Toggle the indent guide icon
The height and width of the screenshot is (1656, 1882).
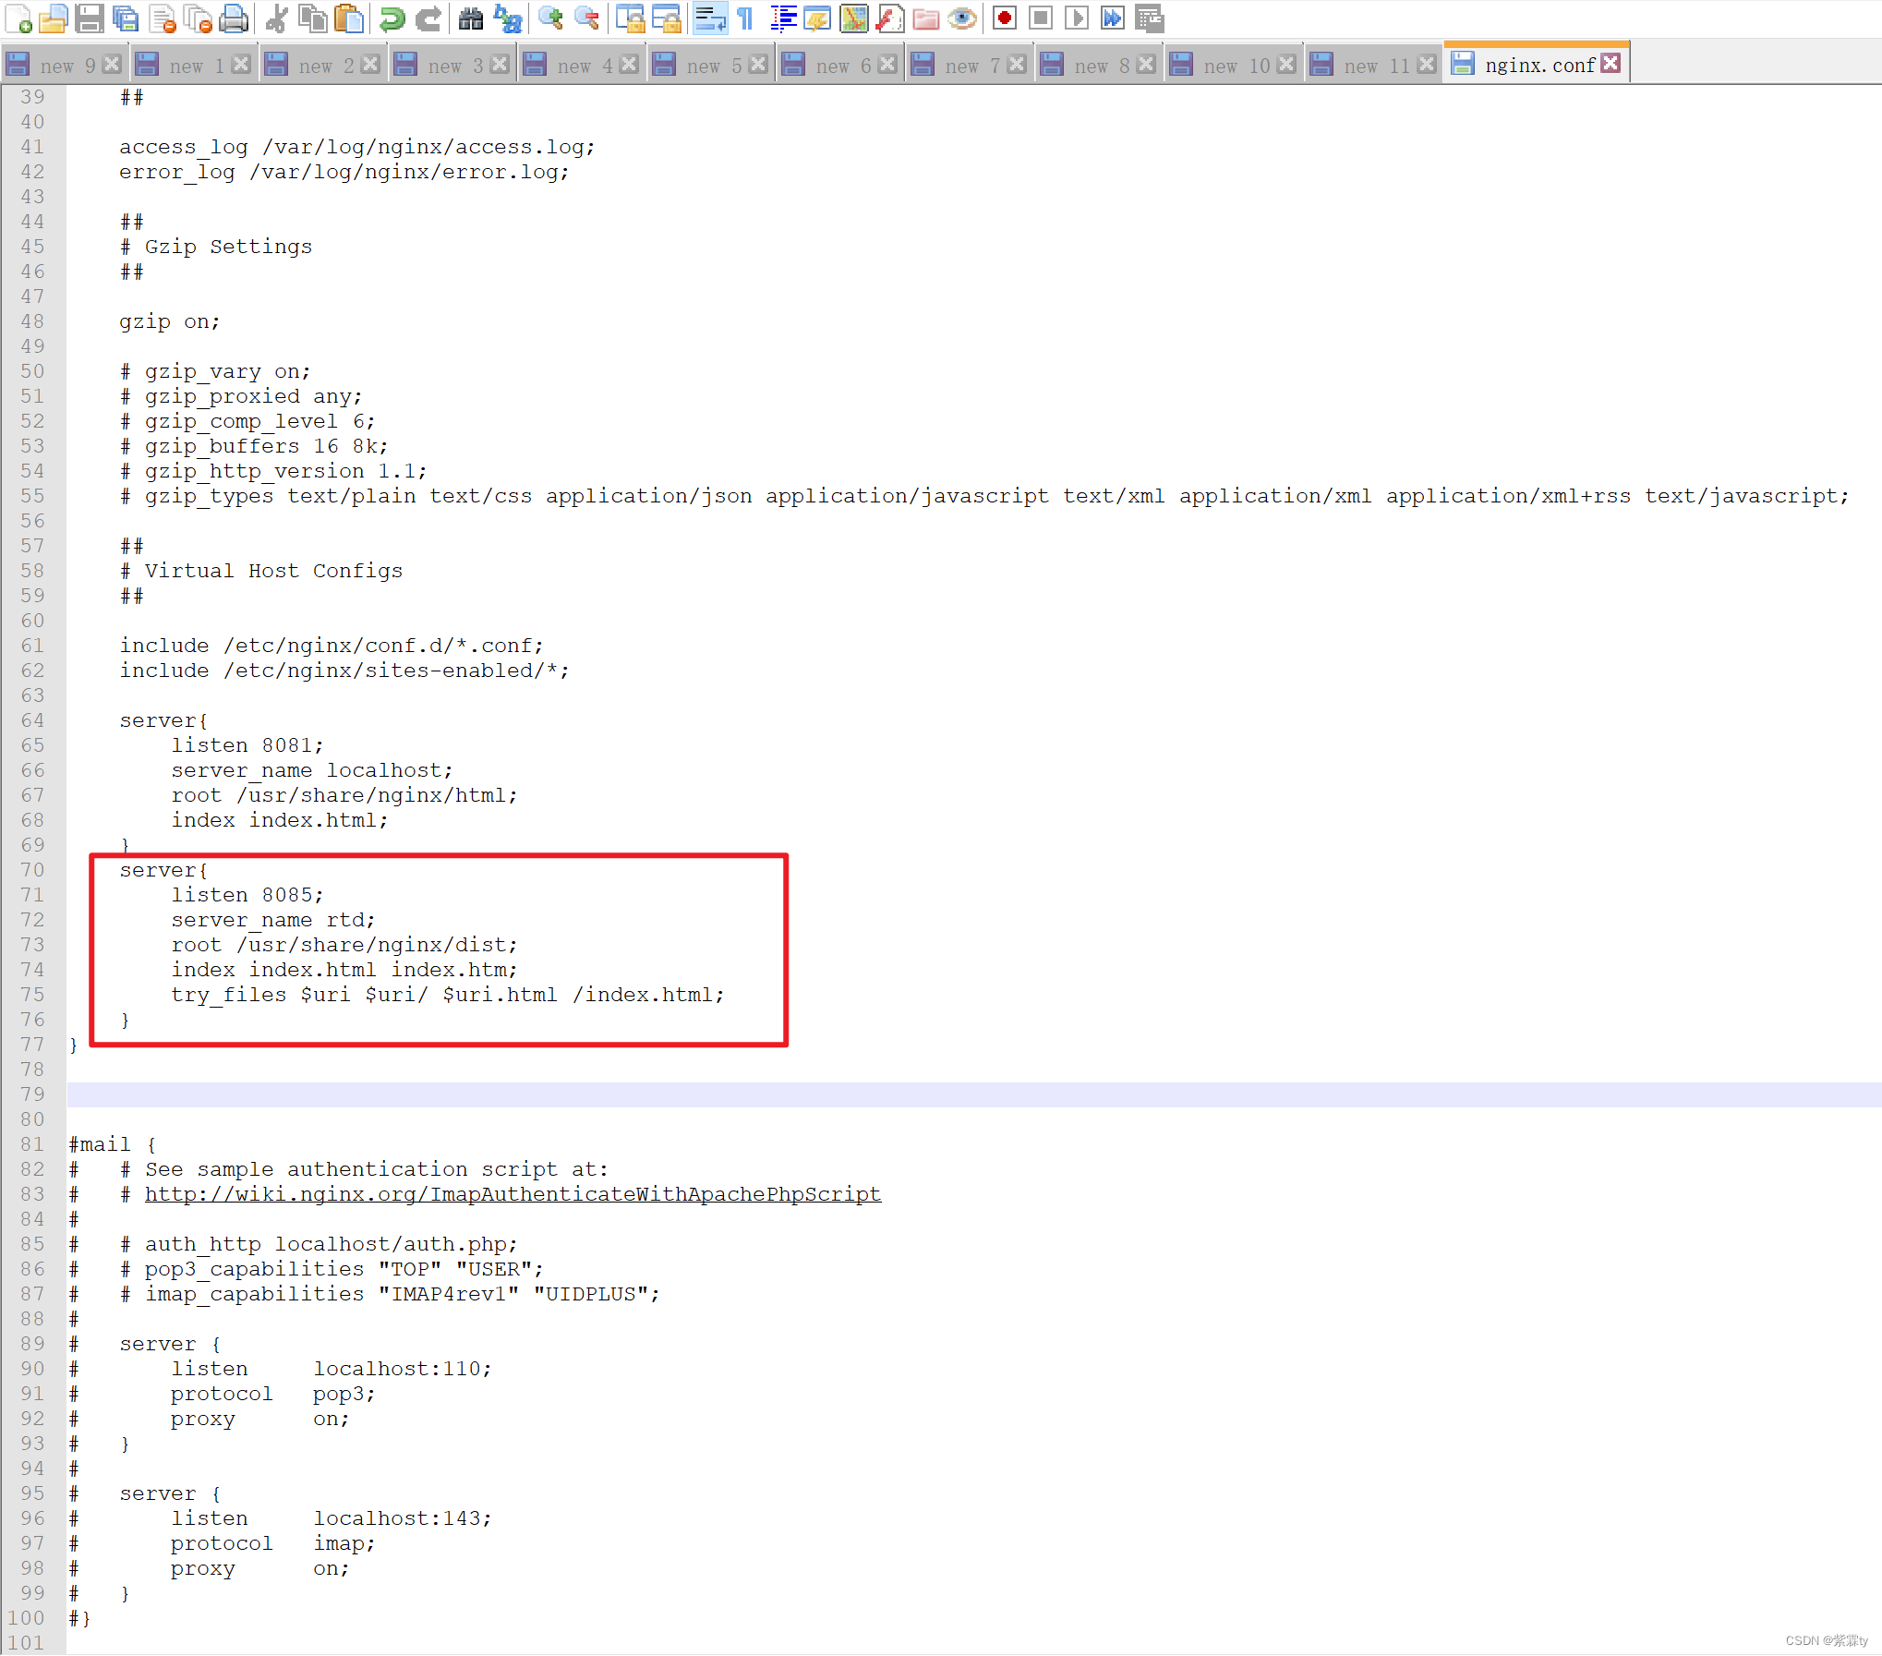coord(783,18)
